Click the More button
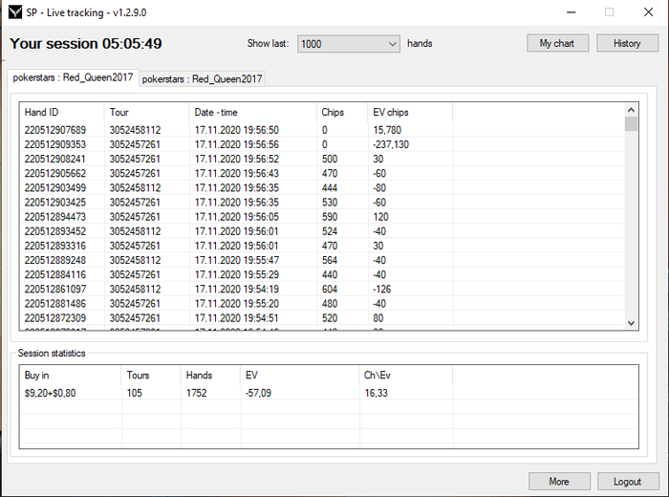669x497 pixels. tap(559, 481)
